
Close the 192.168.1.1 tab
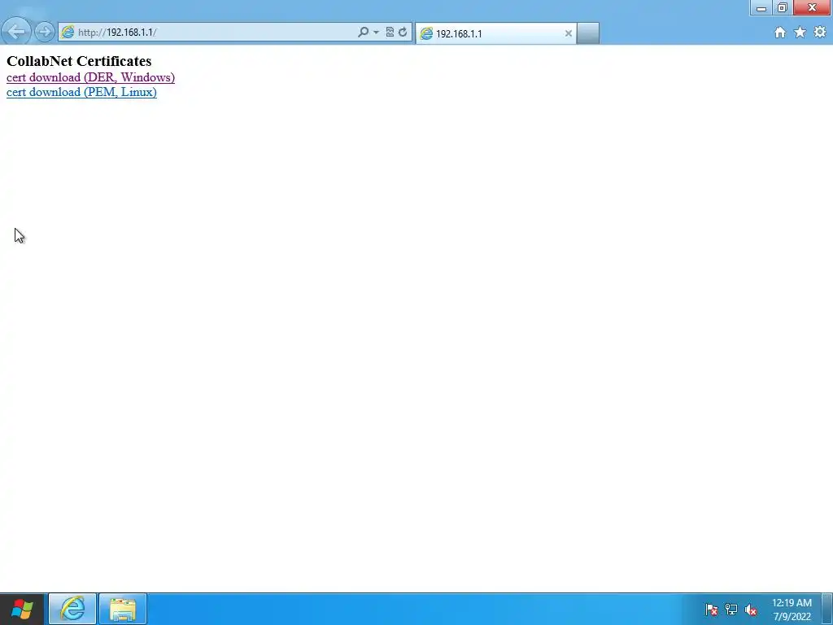569,33
